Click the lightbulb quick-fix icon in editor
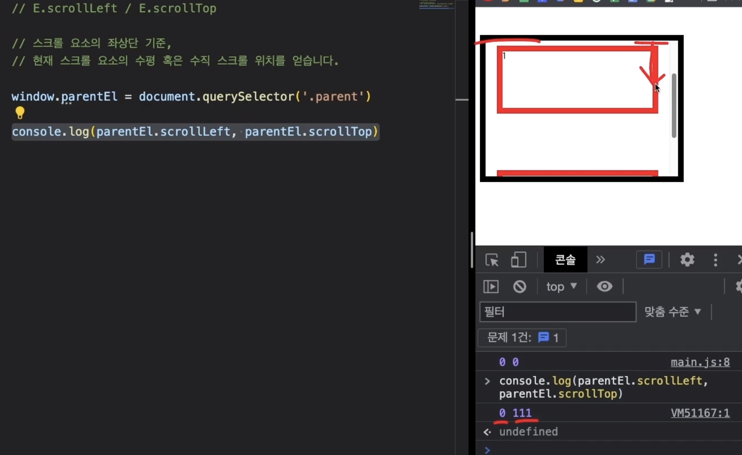 [x=20, y=113]
